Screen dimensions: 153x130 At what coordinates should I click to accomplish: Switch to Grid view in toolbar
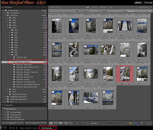pyautogui.click(x=51, y=123)
